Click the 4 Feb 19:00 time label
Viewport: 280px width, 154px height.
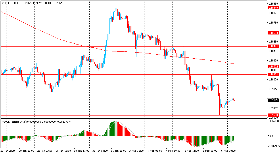(x=173, y=151)
